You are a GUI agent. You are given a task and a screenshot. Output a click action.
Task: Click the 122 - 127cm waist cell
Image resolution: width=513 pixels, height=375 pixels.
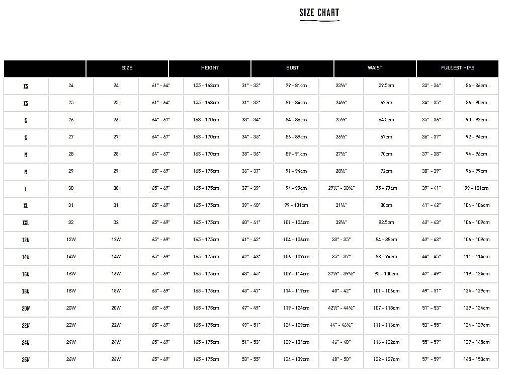(386, 359)
